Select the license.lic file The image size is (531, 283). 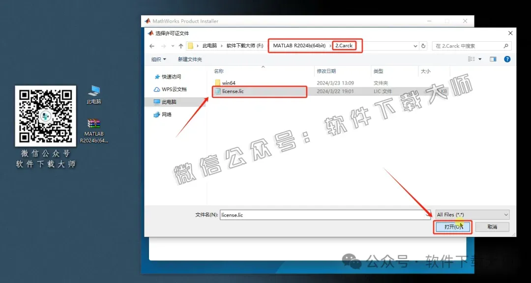233,91
